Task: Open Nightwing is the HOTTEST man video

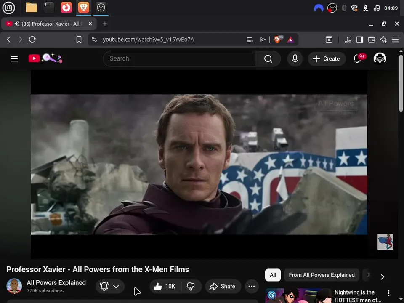Action: [357, 296]
